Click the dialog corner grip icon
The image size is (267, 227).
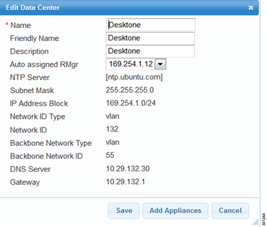point(256,222)
